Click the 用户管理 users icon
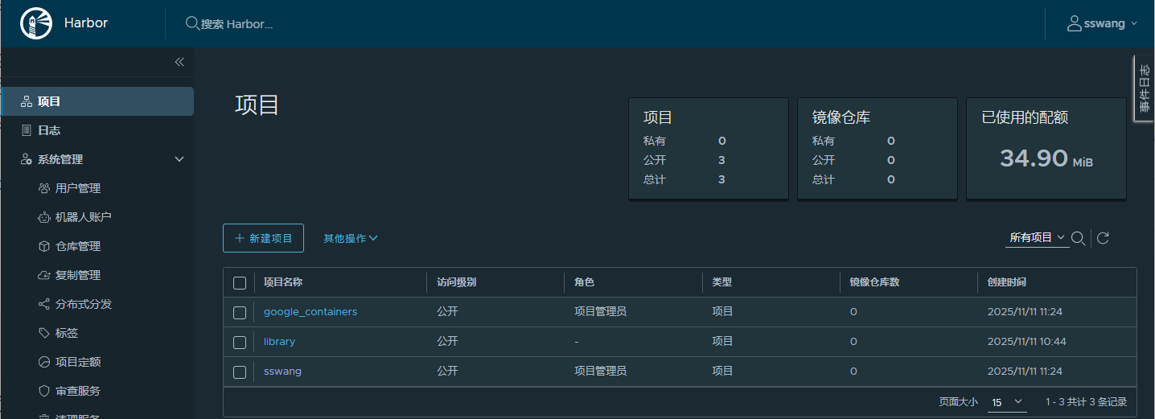The height and width of the screenshot is (419, 1155). [x=44, y=188]
